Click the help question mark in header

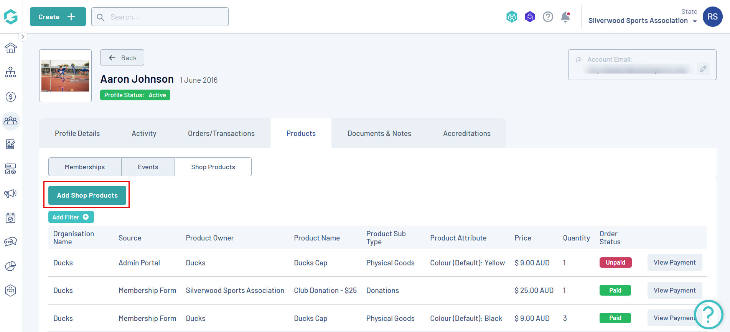(548, 17)
